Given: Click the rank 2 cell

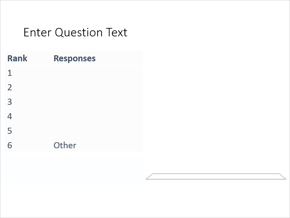Looking at the screenshot, I should 10,87.
